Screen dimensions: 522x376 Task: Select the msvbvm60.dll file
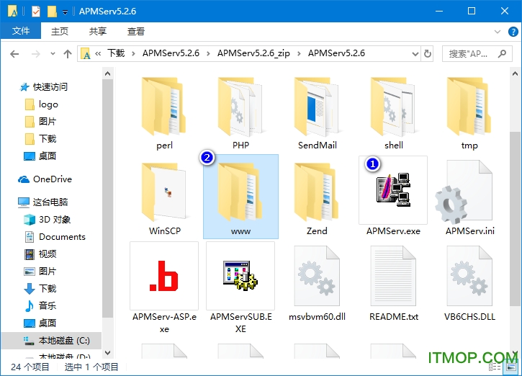(x=317, y=284)
